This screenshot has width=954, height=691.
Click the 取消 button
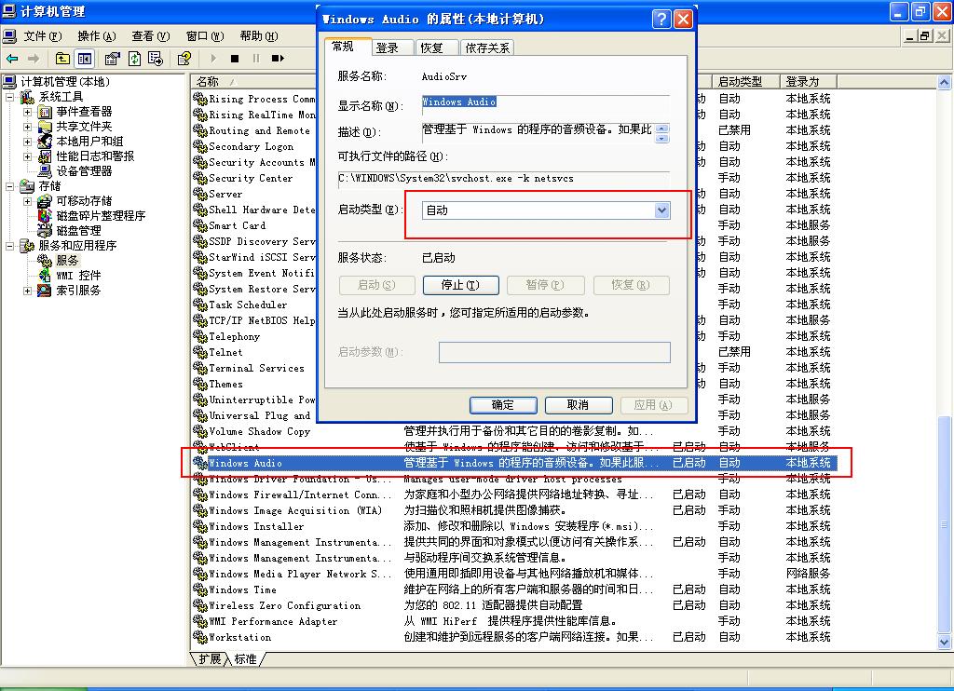coord(578,405)
